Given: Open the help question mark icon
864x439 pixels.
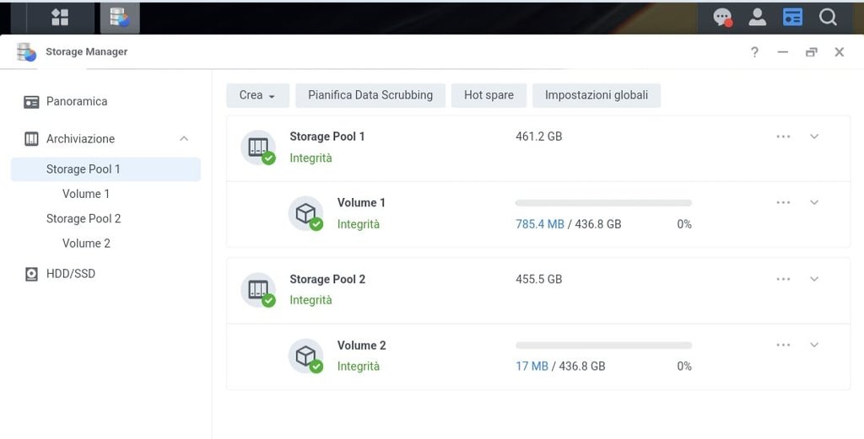Looking at the screenshot, I should 754,52.
